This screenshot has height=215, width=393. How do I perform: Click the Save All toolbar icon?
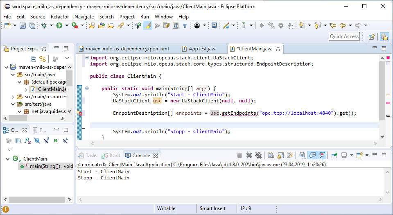(31, 25)
